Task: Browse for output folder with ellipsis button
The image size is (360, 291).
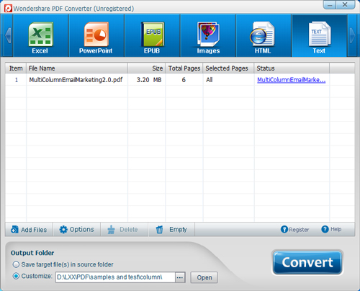Action: [x=180, y=277]
